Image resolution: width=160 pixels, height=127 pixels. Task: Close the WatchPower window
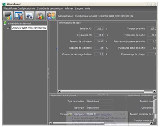(155, 4)
